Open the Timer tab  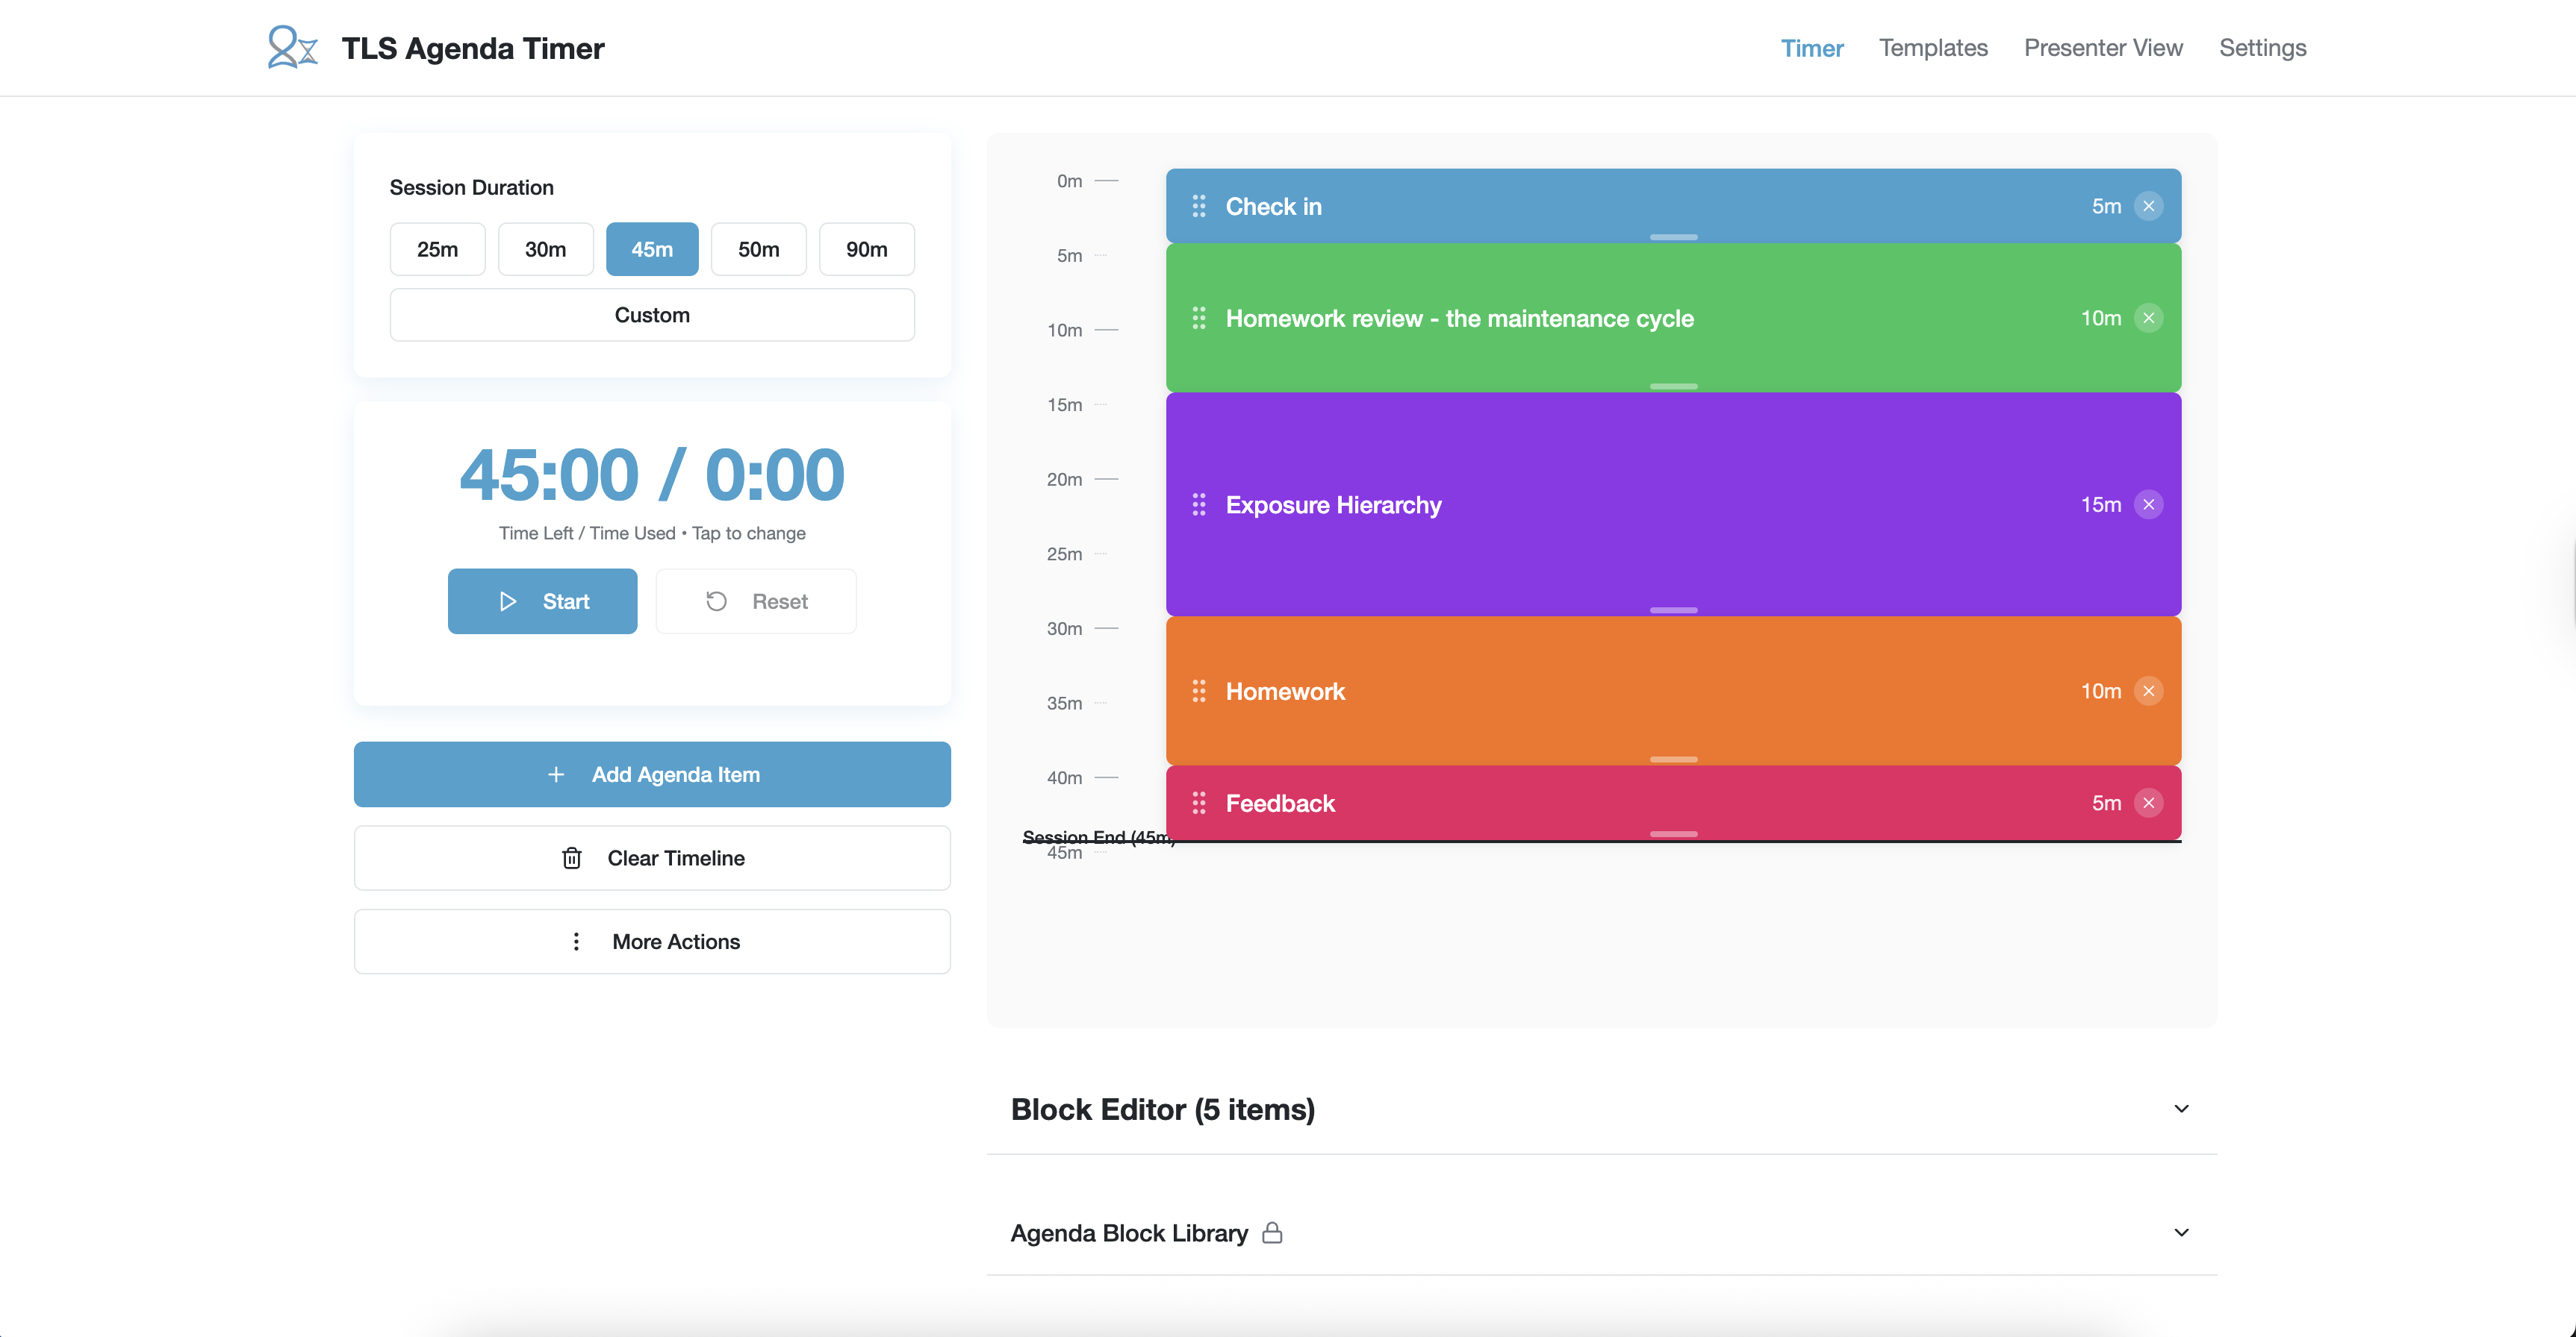[x=1811, y=48]
